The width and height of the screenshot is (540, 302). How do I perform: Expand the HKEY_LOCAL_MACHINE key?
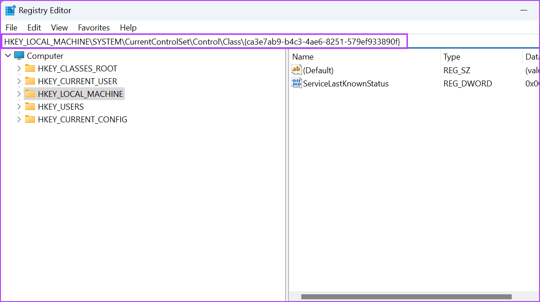19,94
